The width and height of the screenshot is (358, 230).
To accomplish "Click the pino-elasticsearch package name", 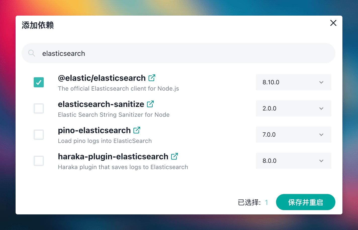I will [94, 130].
